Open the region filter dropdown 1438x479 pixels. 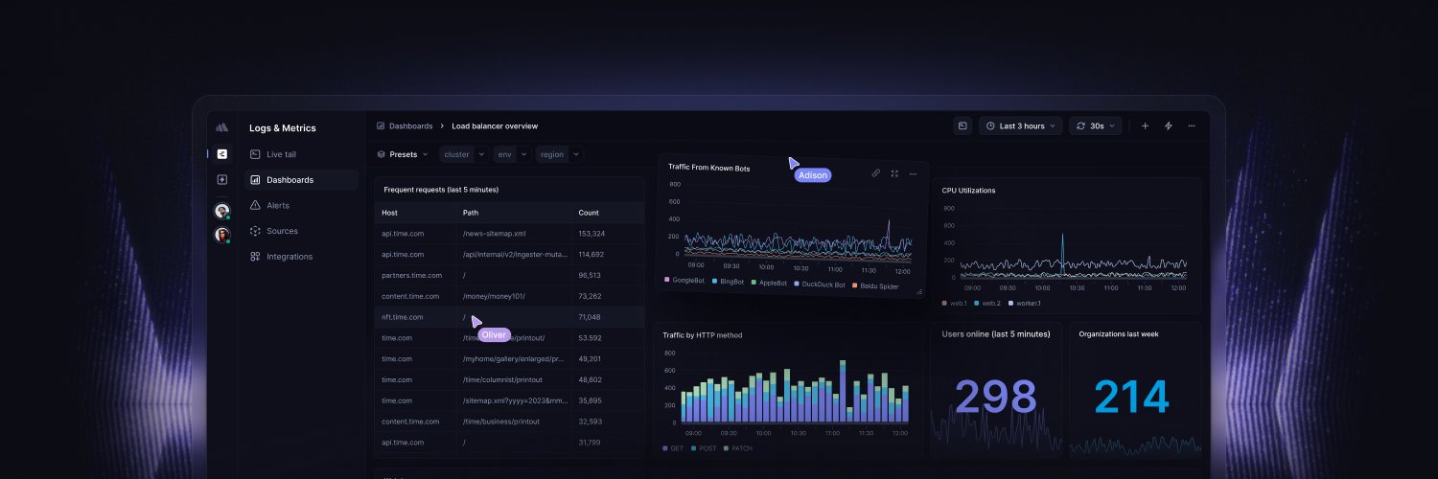tap(559, 154)
